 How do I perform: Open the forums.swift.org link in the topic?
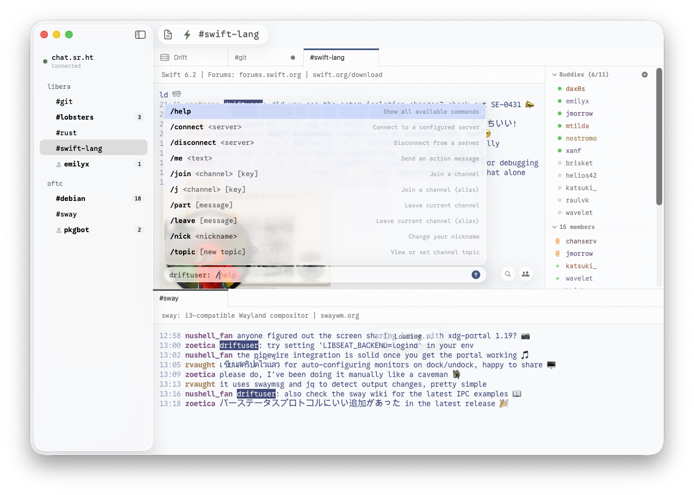(x=270, y=74)
